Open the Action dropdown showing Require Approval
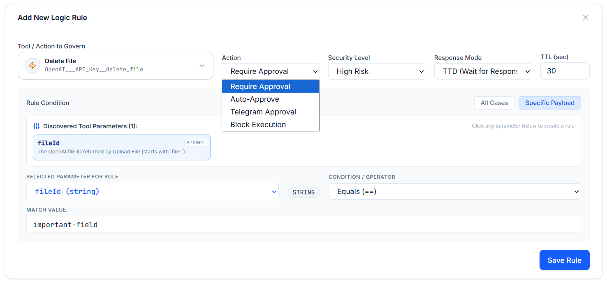The height and width of the screenshot is (285, 607). click(271, 71)
